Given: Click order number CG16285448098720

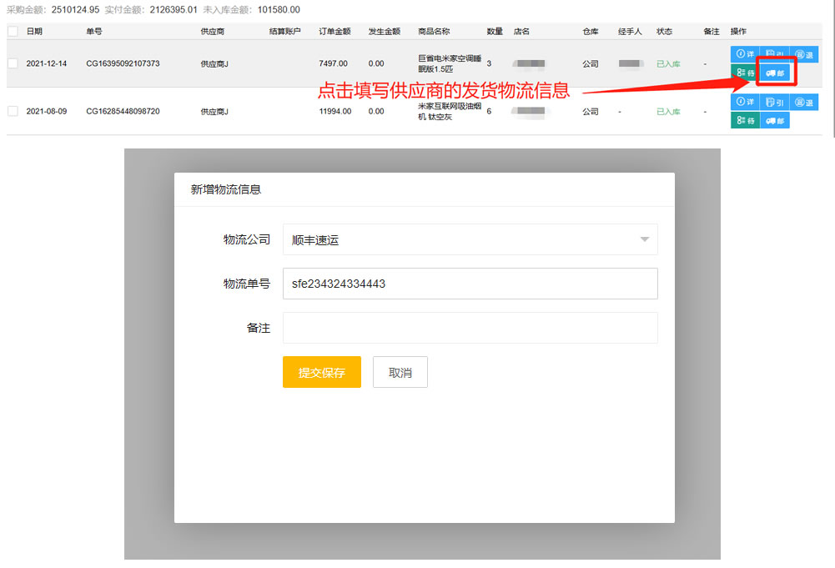Looking at the screenshot, I should click(x=123, y=111).
